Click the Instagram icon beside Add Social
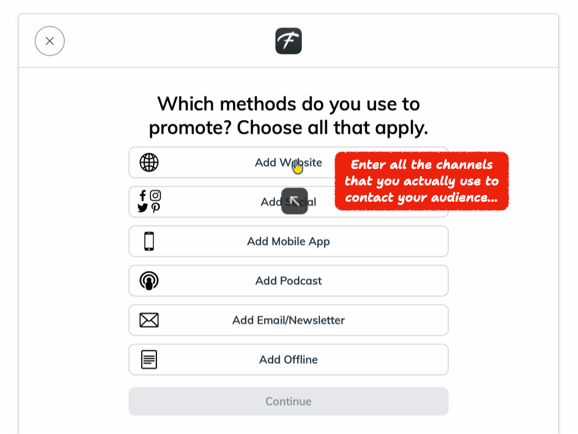Image resolution: width=578 pixels, height=434 pixels. [156, 195]
